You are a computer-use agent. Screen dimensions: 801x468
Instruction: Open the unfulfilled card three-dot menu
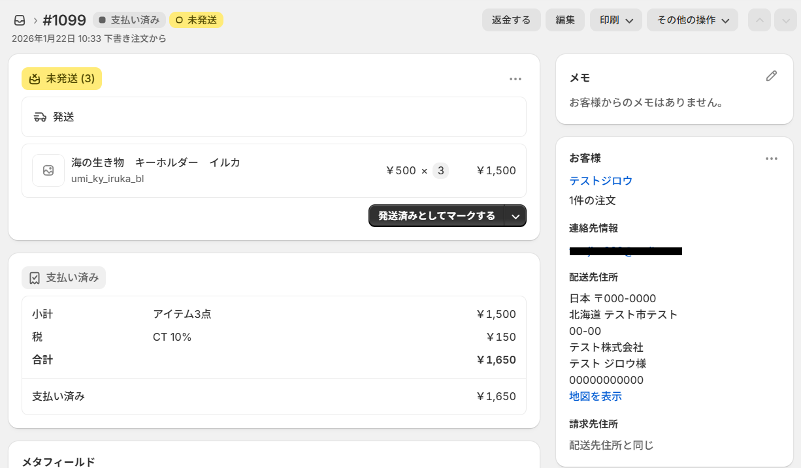point(515,79)
